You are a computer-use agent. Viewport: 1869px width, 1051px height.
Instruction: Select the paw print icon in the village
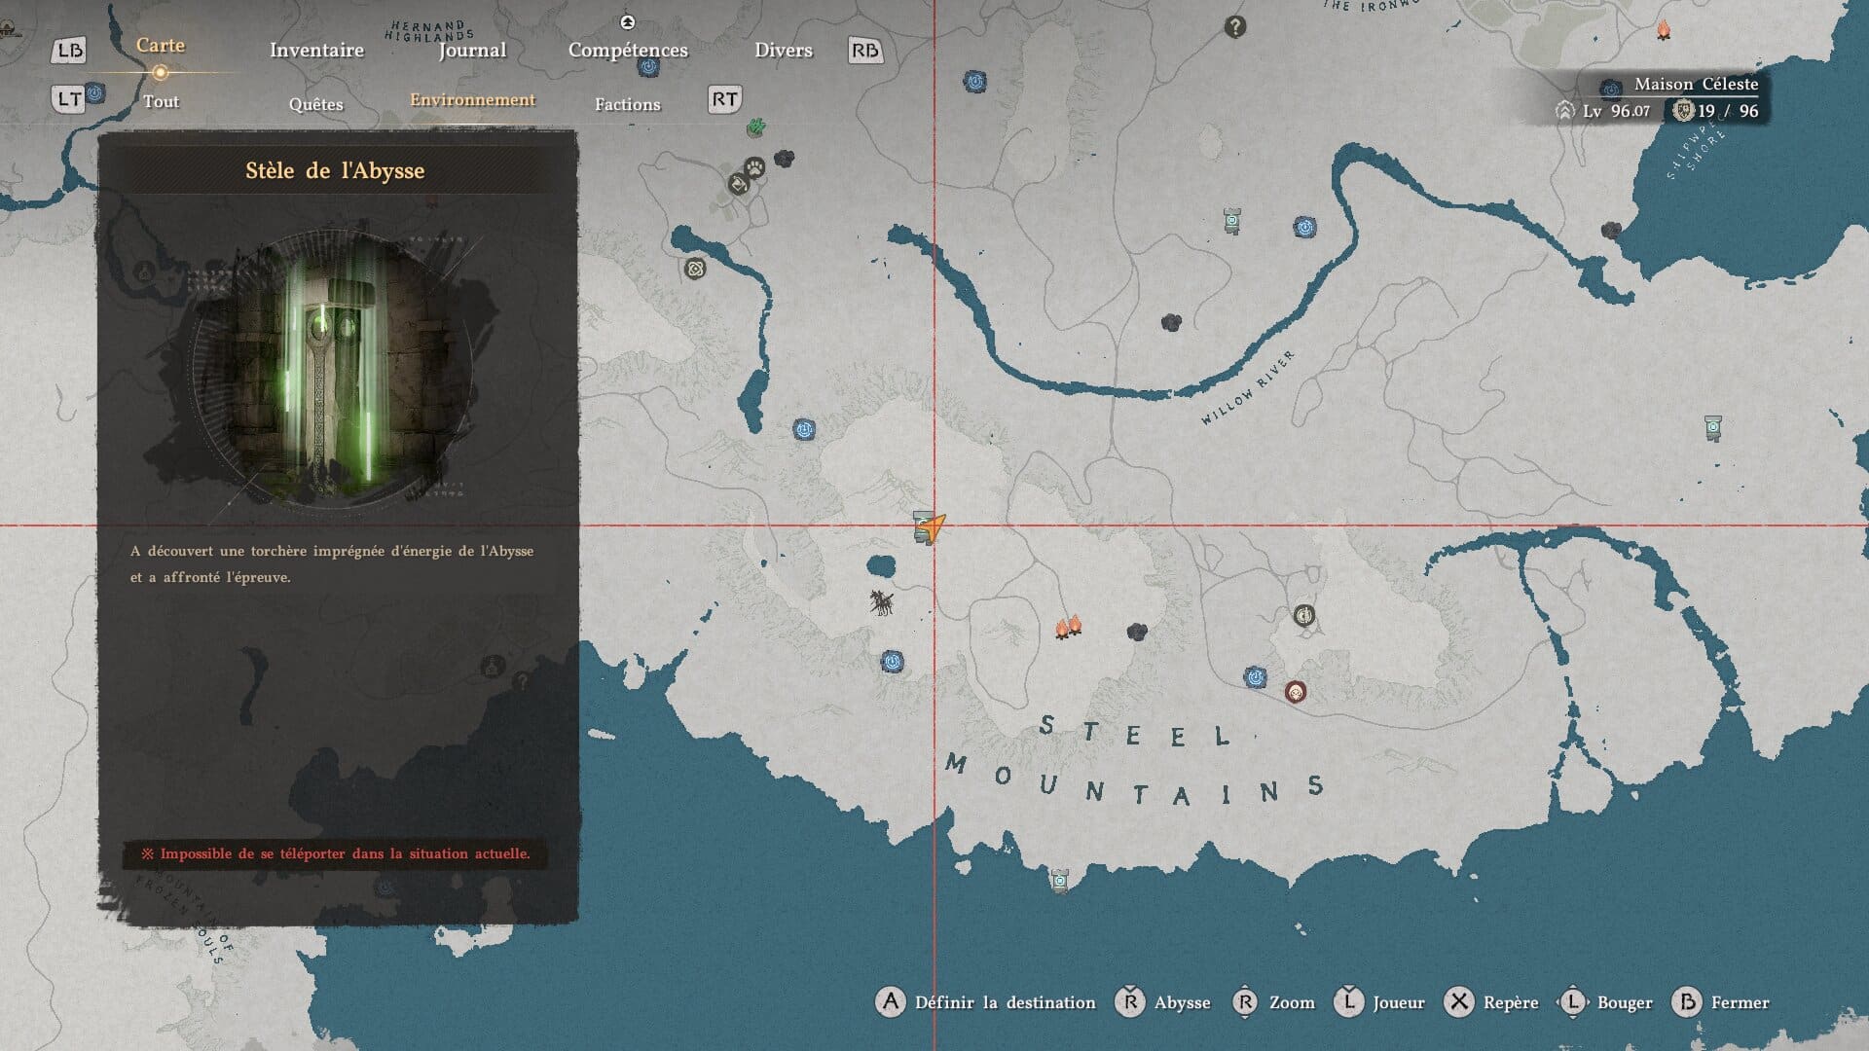754,167
